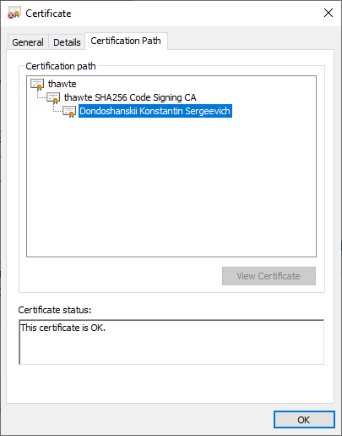Click the thawte root certificate icon

coord(37,84)
